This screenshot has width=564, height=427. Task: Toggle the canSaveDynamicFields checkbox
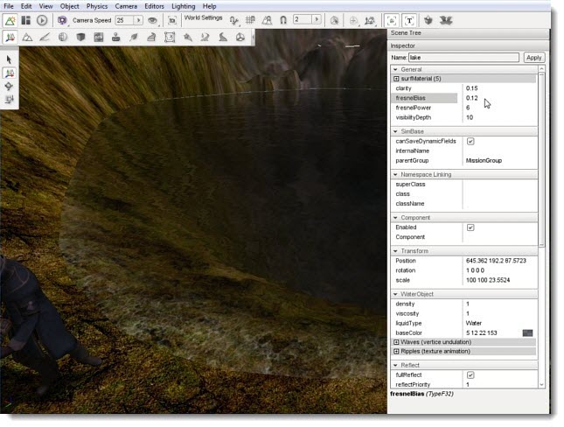tap(470, 141)
